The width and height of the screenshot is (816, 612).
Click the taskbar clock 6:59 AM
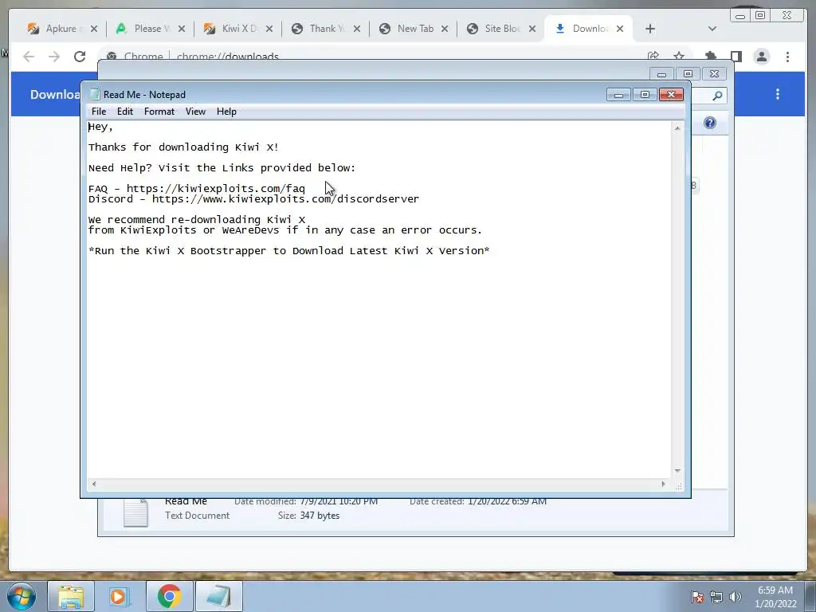pos(775,597)
